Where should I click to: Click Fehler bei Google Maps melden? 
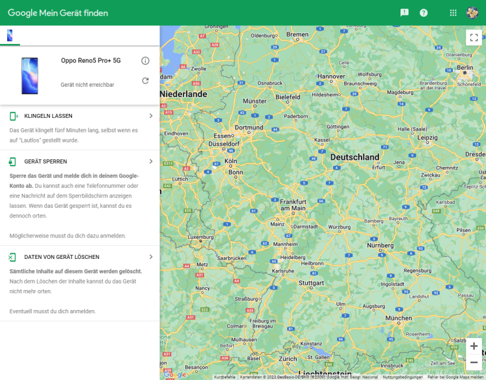pyautogui.click(x=456, y=377)
